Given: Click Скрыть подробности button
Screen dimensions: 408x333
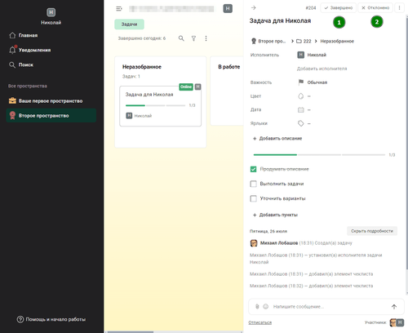Looking at the screenshot, I should point(372,231).
